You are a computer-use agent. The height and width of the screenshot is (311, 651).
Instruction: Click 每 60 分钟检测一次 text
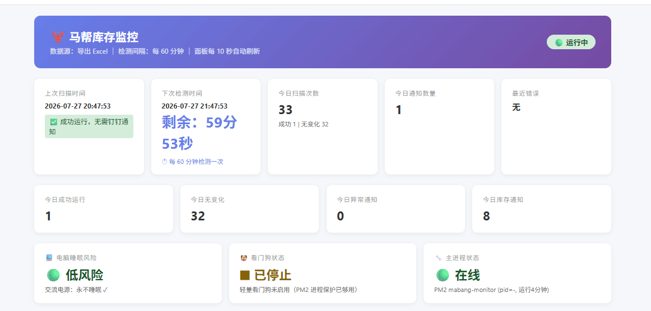tap(196, 162)
